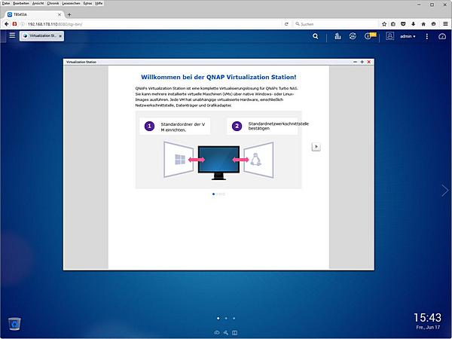Go to next desktop page chevron
The width and height of the screenshot is (452, 339).
[444, 191]
